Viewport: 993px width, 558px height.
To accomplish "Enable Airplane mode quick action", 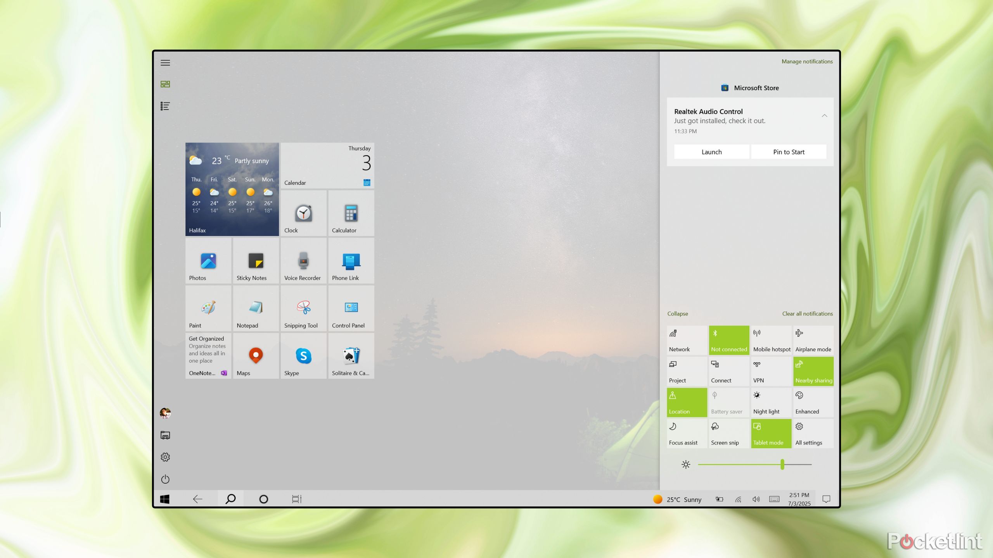I will point(813,340).
